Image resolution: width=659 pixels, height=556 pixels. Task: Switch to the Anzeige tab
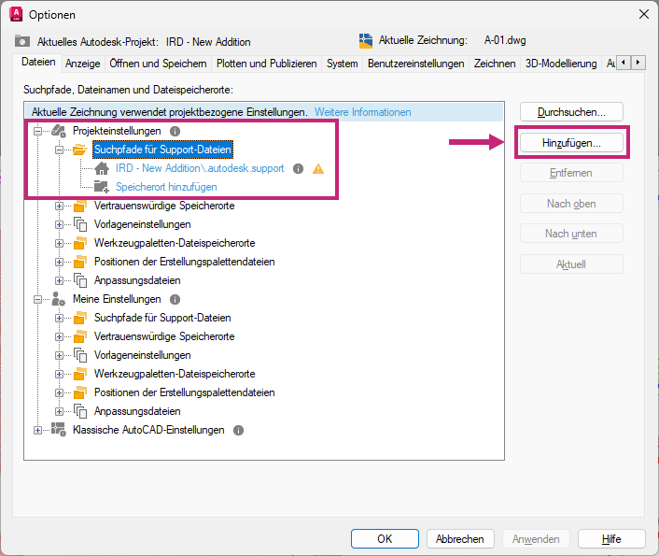point(83,64)
